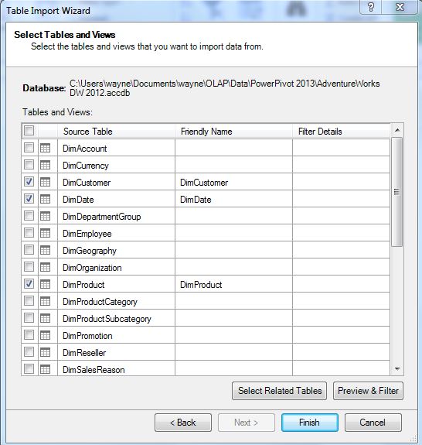Check the DimOrganization checkbox
This screenshot has height=445, width=422.
click(29, 267)
